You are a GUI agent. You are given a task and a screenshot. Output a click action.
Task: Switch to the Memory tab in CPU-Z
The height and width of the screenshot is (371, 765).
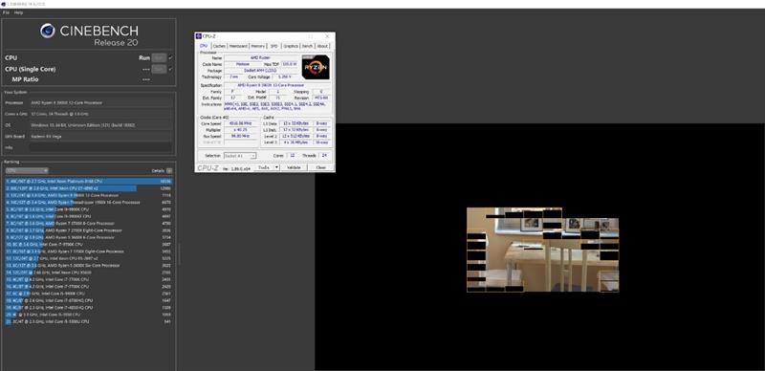click(258, 46)
